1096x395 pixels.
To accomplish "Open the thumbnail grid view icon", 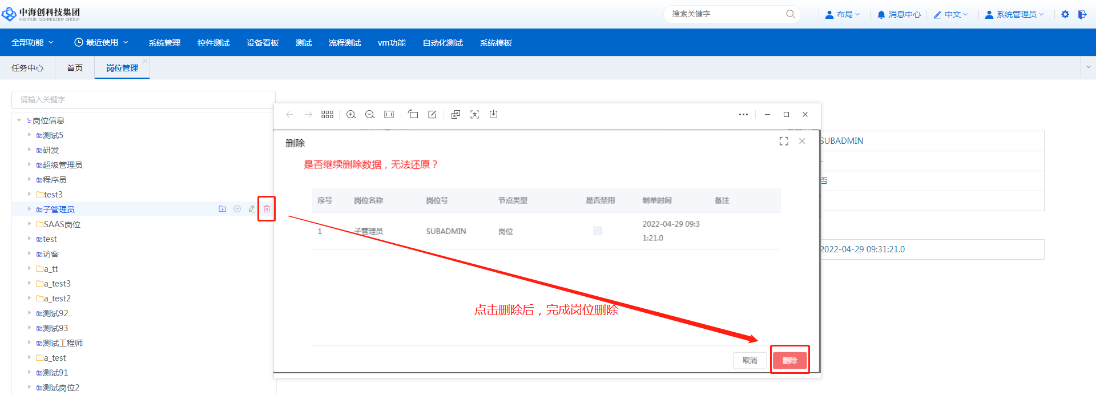I will (x=327, y=115).
